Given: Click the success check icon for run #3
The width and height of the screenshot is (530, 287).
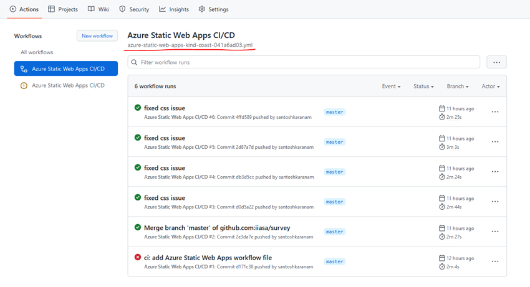Looking at the screenshot, I should [x=138, y=197].
